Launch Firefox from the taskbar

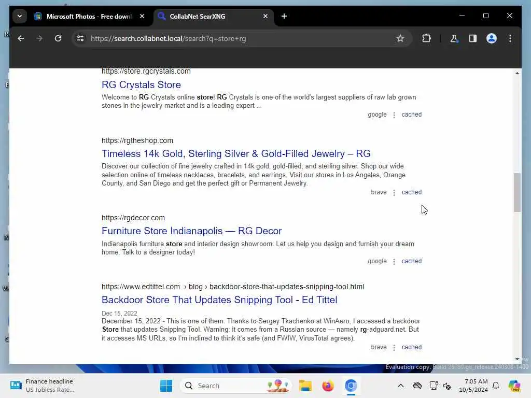click(x=328, y=386)
